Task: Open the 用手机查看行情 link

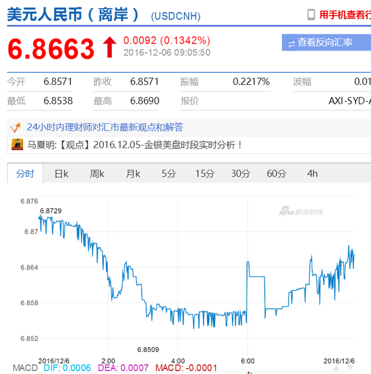Action: pyautogui.click(x=345, y=15)
